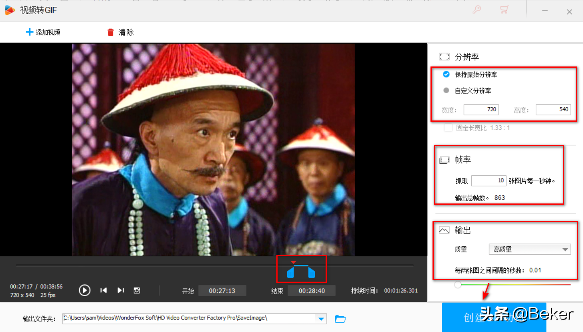Viewport: 583px width, 332px height.
Task: Click the play button
Action: (85, 290)
